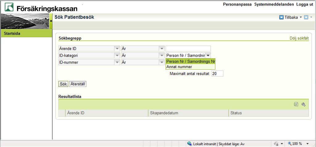The image size is (316, 147).
Task: Click the Resultatlista section heading
Action: (70, 96)
